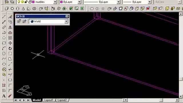
Task: Select the Multiline Text tool
Action: click(4, 96)
